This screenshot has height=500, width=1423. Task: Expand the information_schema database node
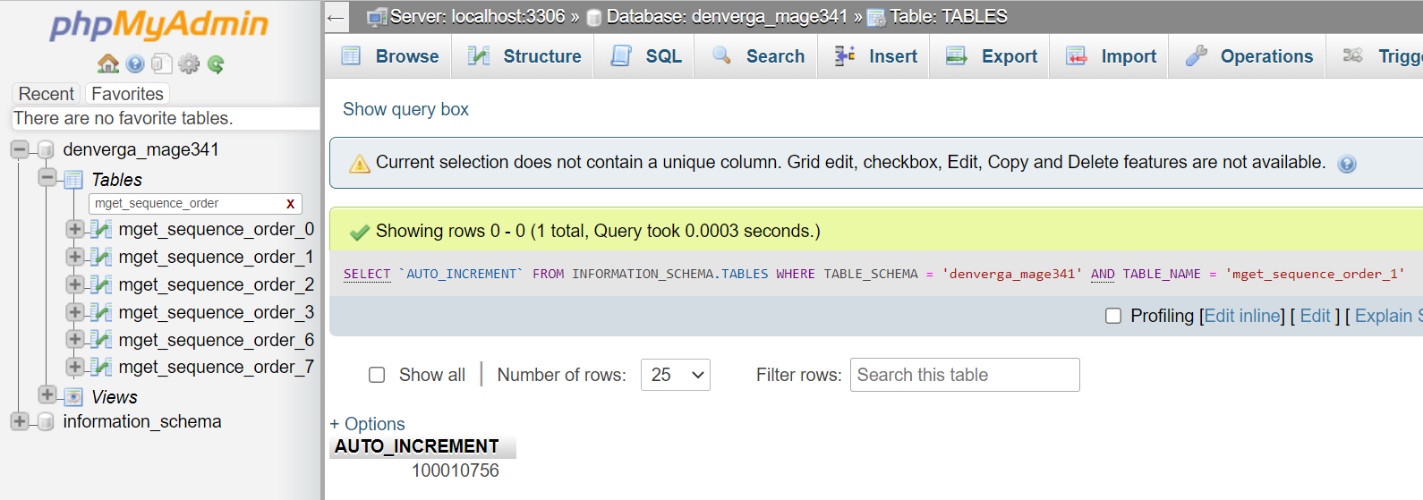coord(20,421)
